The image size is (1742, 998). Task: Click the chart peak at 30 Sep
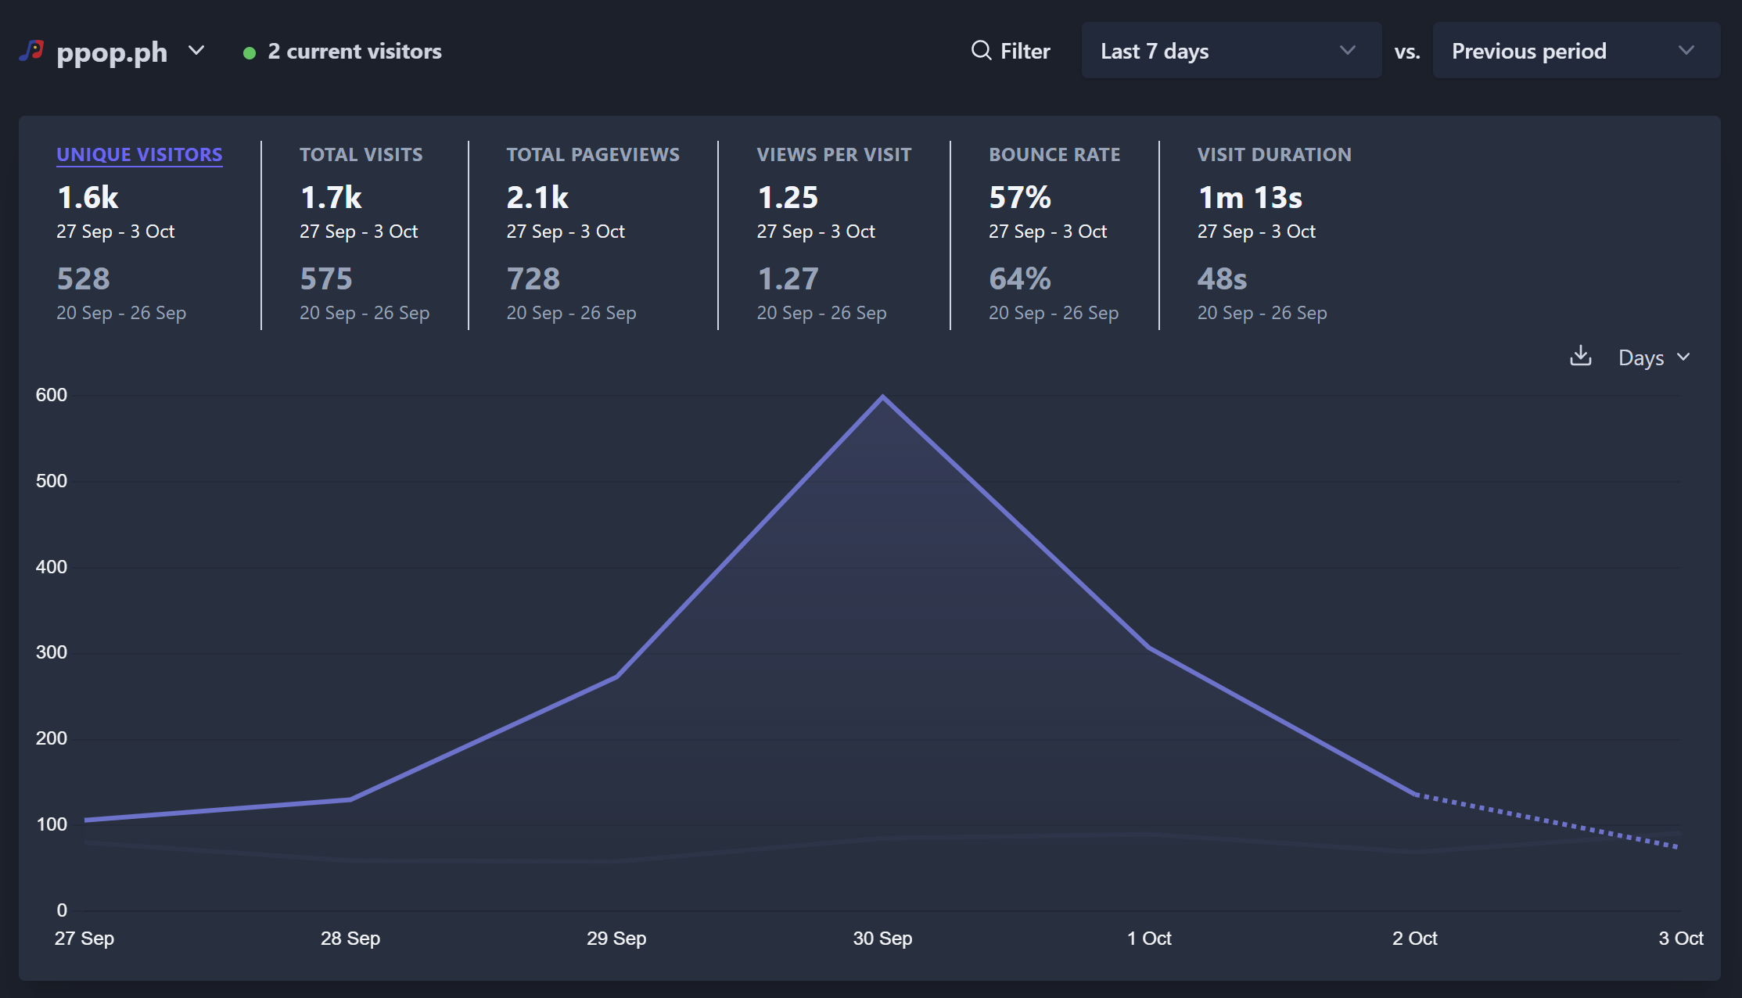(882, 397)
